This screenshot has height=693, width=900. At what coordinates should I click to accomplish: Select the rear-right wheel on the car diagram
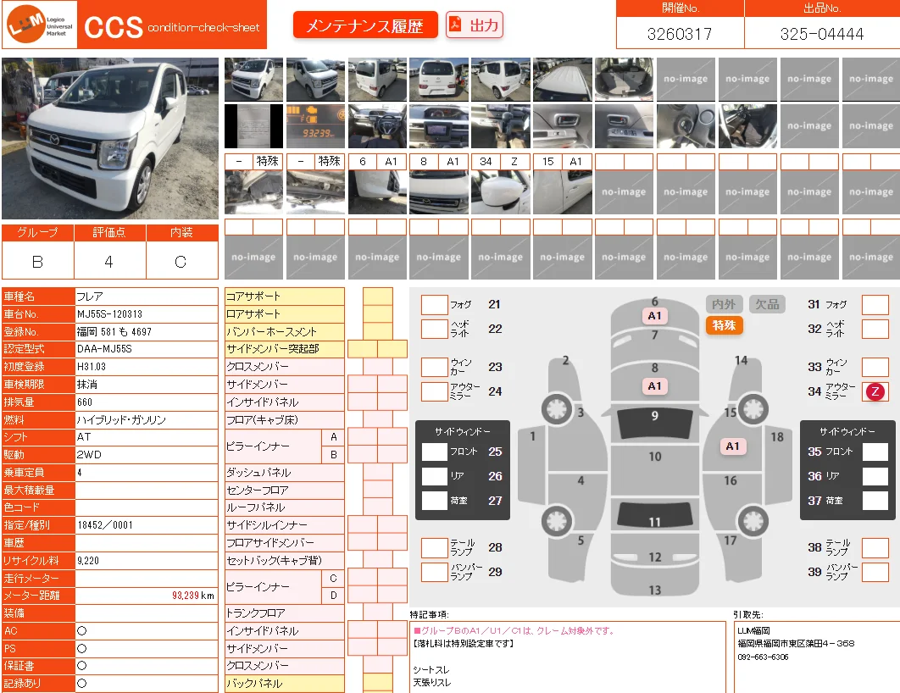(753, 520)
